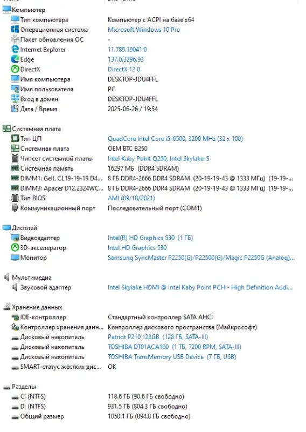Viewport: 306px width, 432px height.
Task: Open the Intel HD Graphics 530 accelerator link
Action: tap(137, 248)
